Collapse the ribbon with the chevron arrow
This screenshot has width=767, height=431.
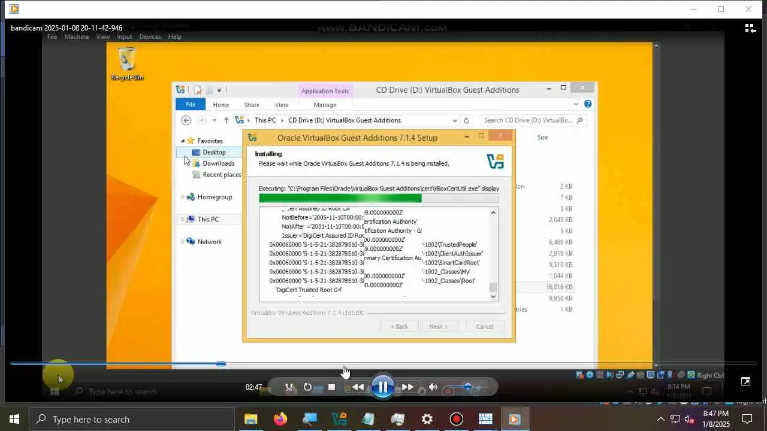tap(576, 104)
